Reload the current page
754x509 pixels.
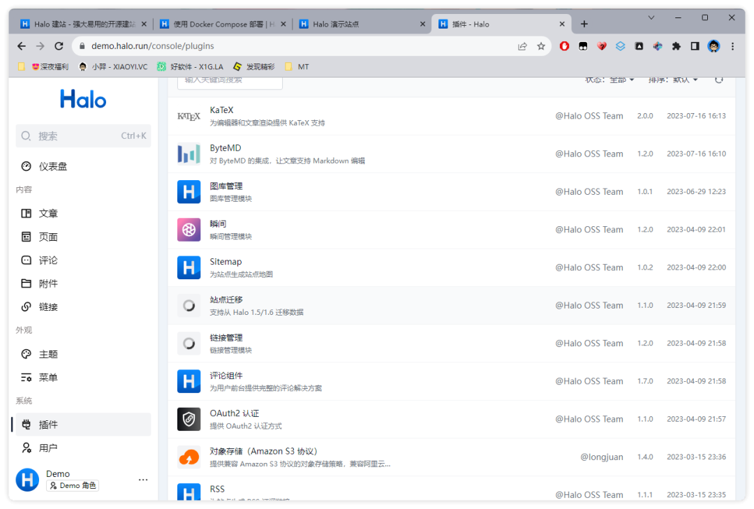click(59, 46)
